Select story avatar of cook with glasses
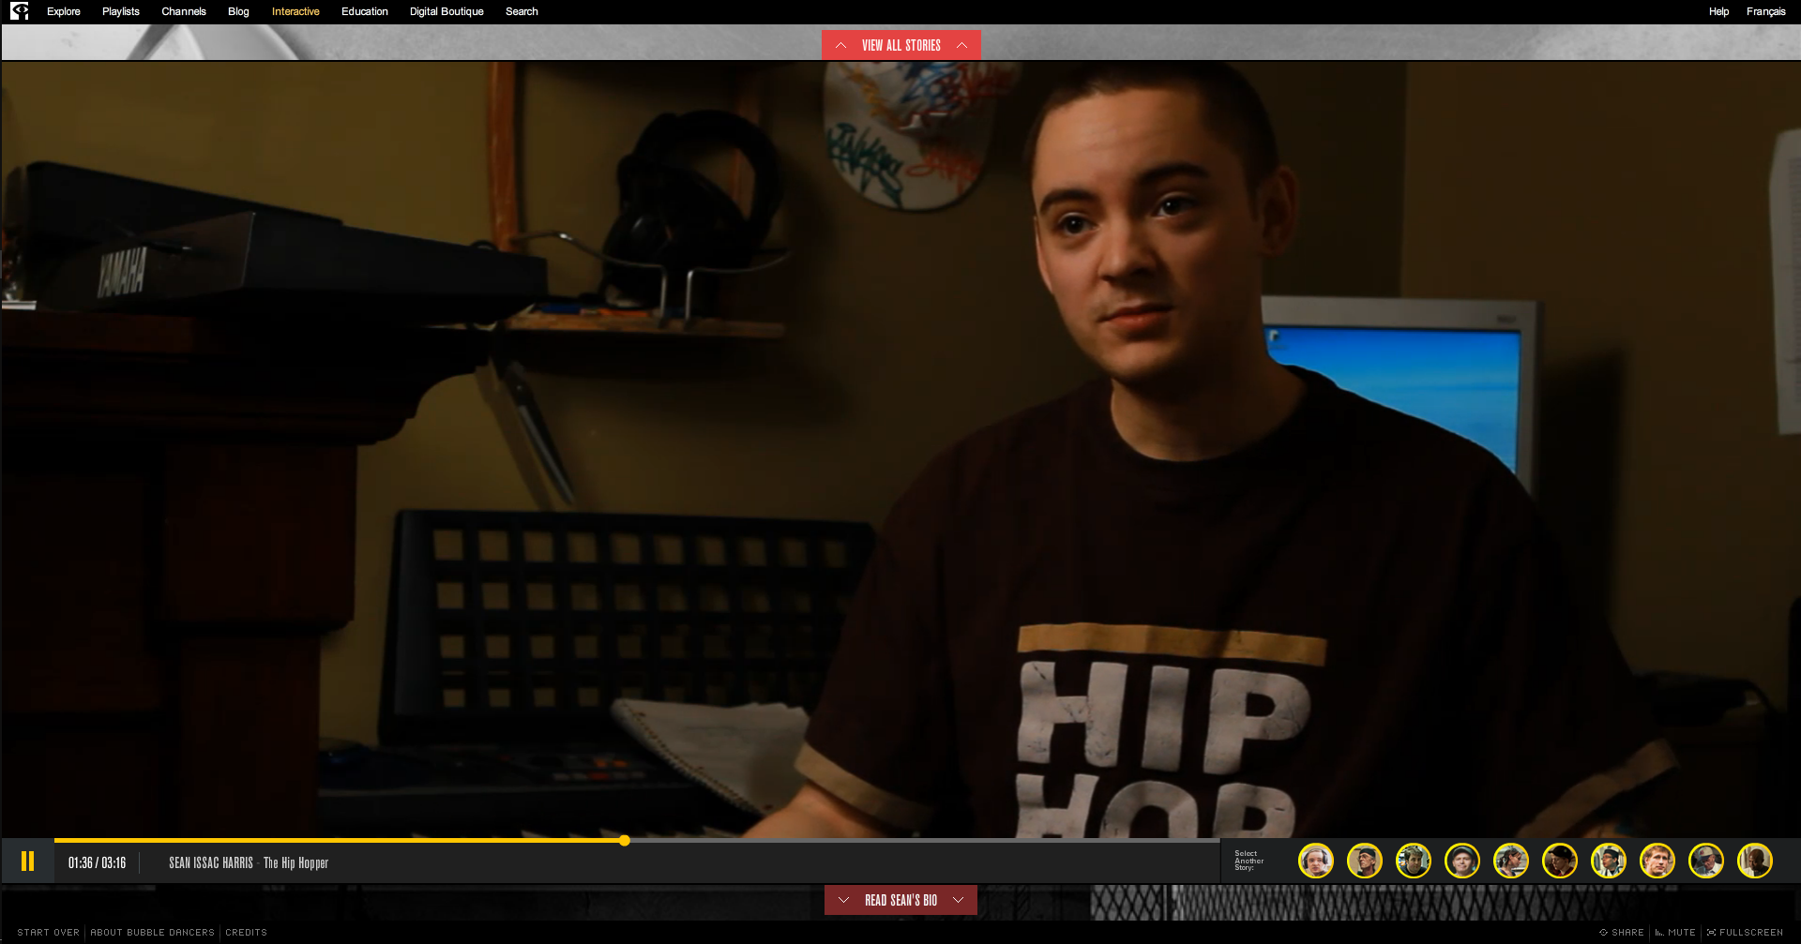This screenshot has height=944, width=1801. click(1609, 861)
